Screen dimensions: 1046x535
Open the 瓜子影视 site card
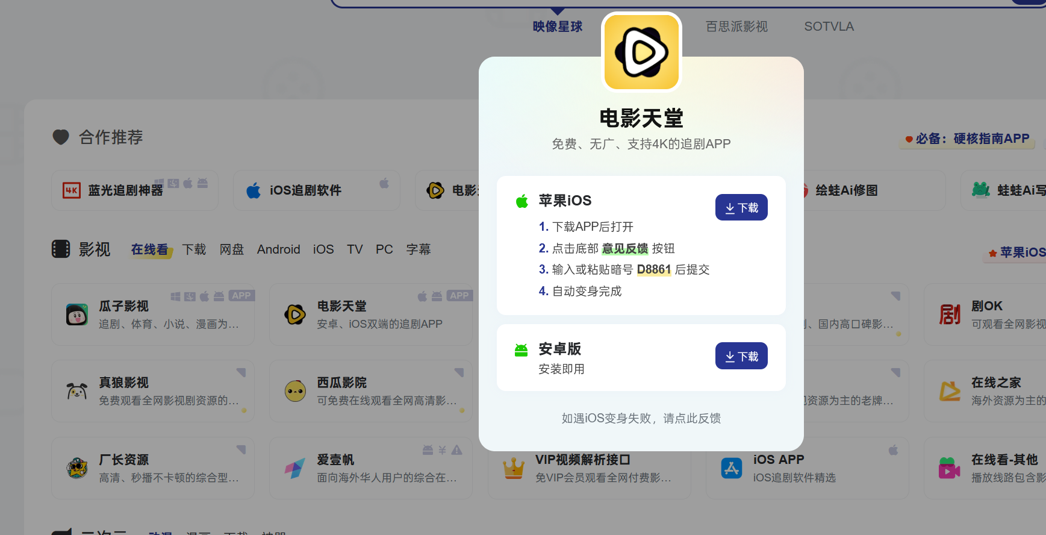[153, 314]
